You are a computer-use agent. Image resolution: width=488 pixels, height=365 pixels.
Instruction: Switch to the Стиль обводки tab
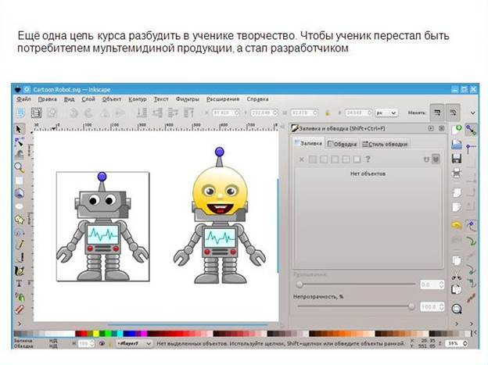tap(385, 144)
